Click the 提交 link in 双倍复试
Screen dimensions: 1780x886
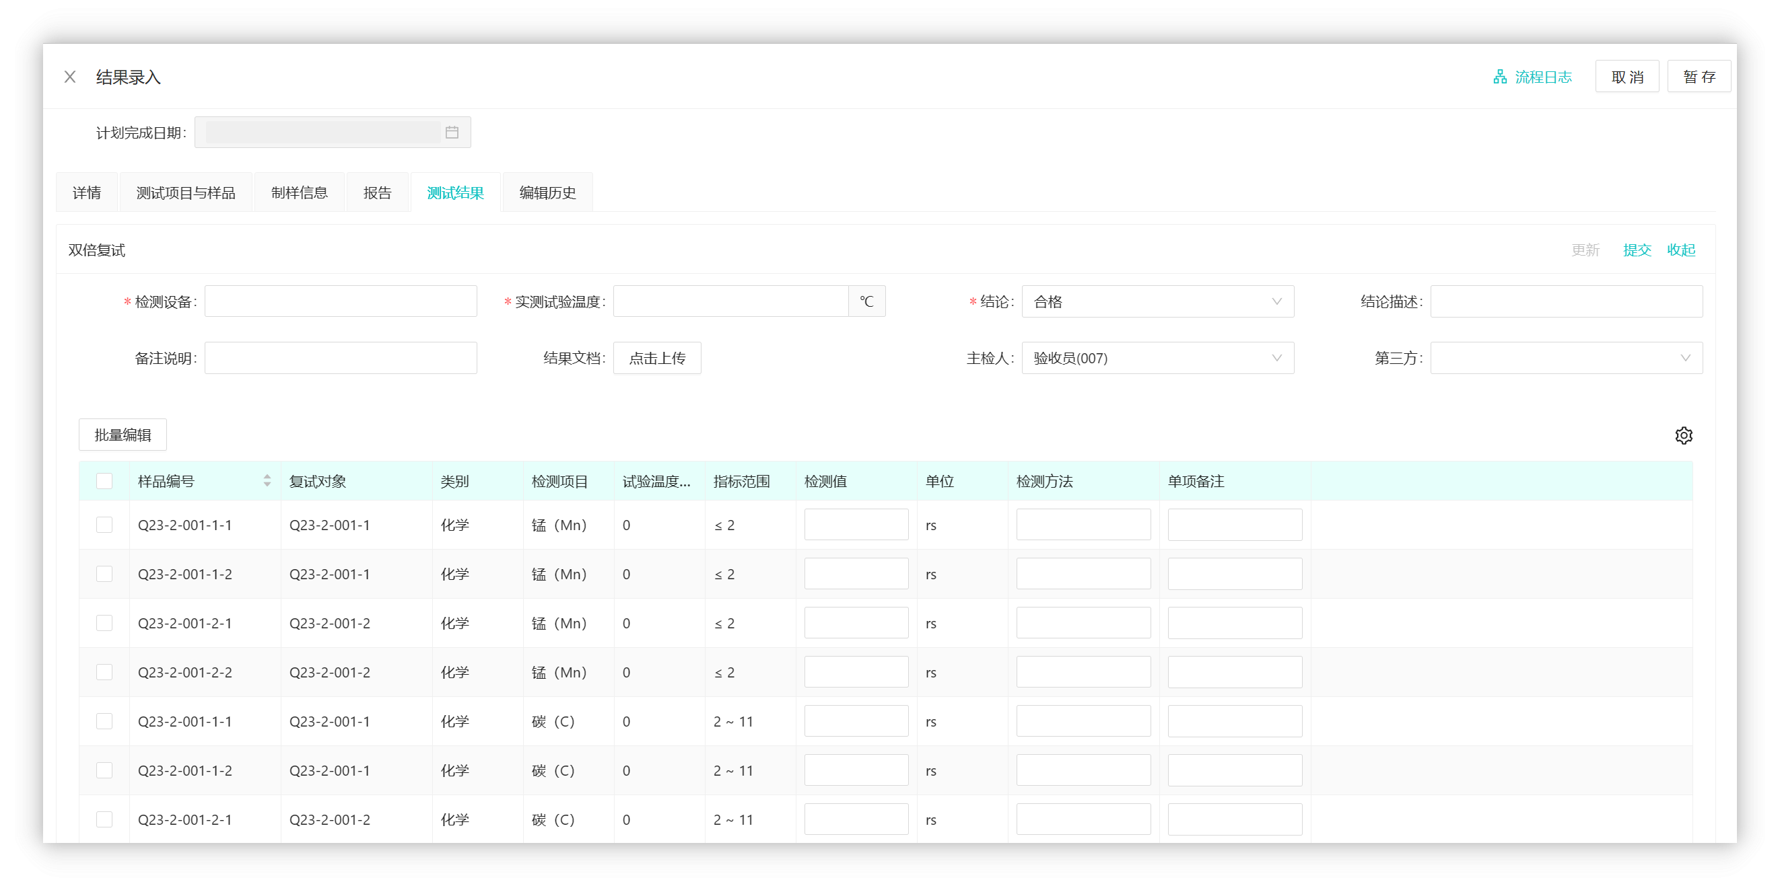click(x=1637, y=250)
